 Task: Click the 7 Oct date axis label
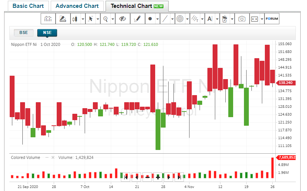(x=85, y=187)
